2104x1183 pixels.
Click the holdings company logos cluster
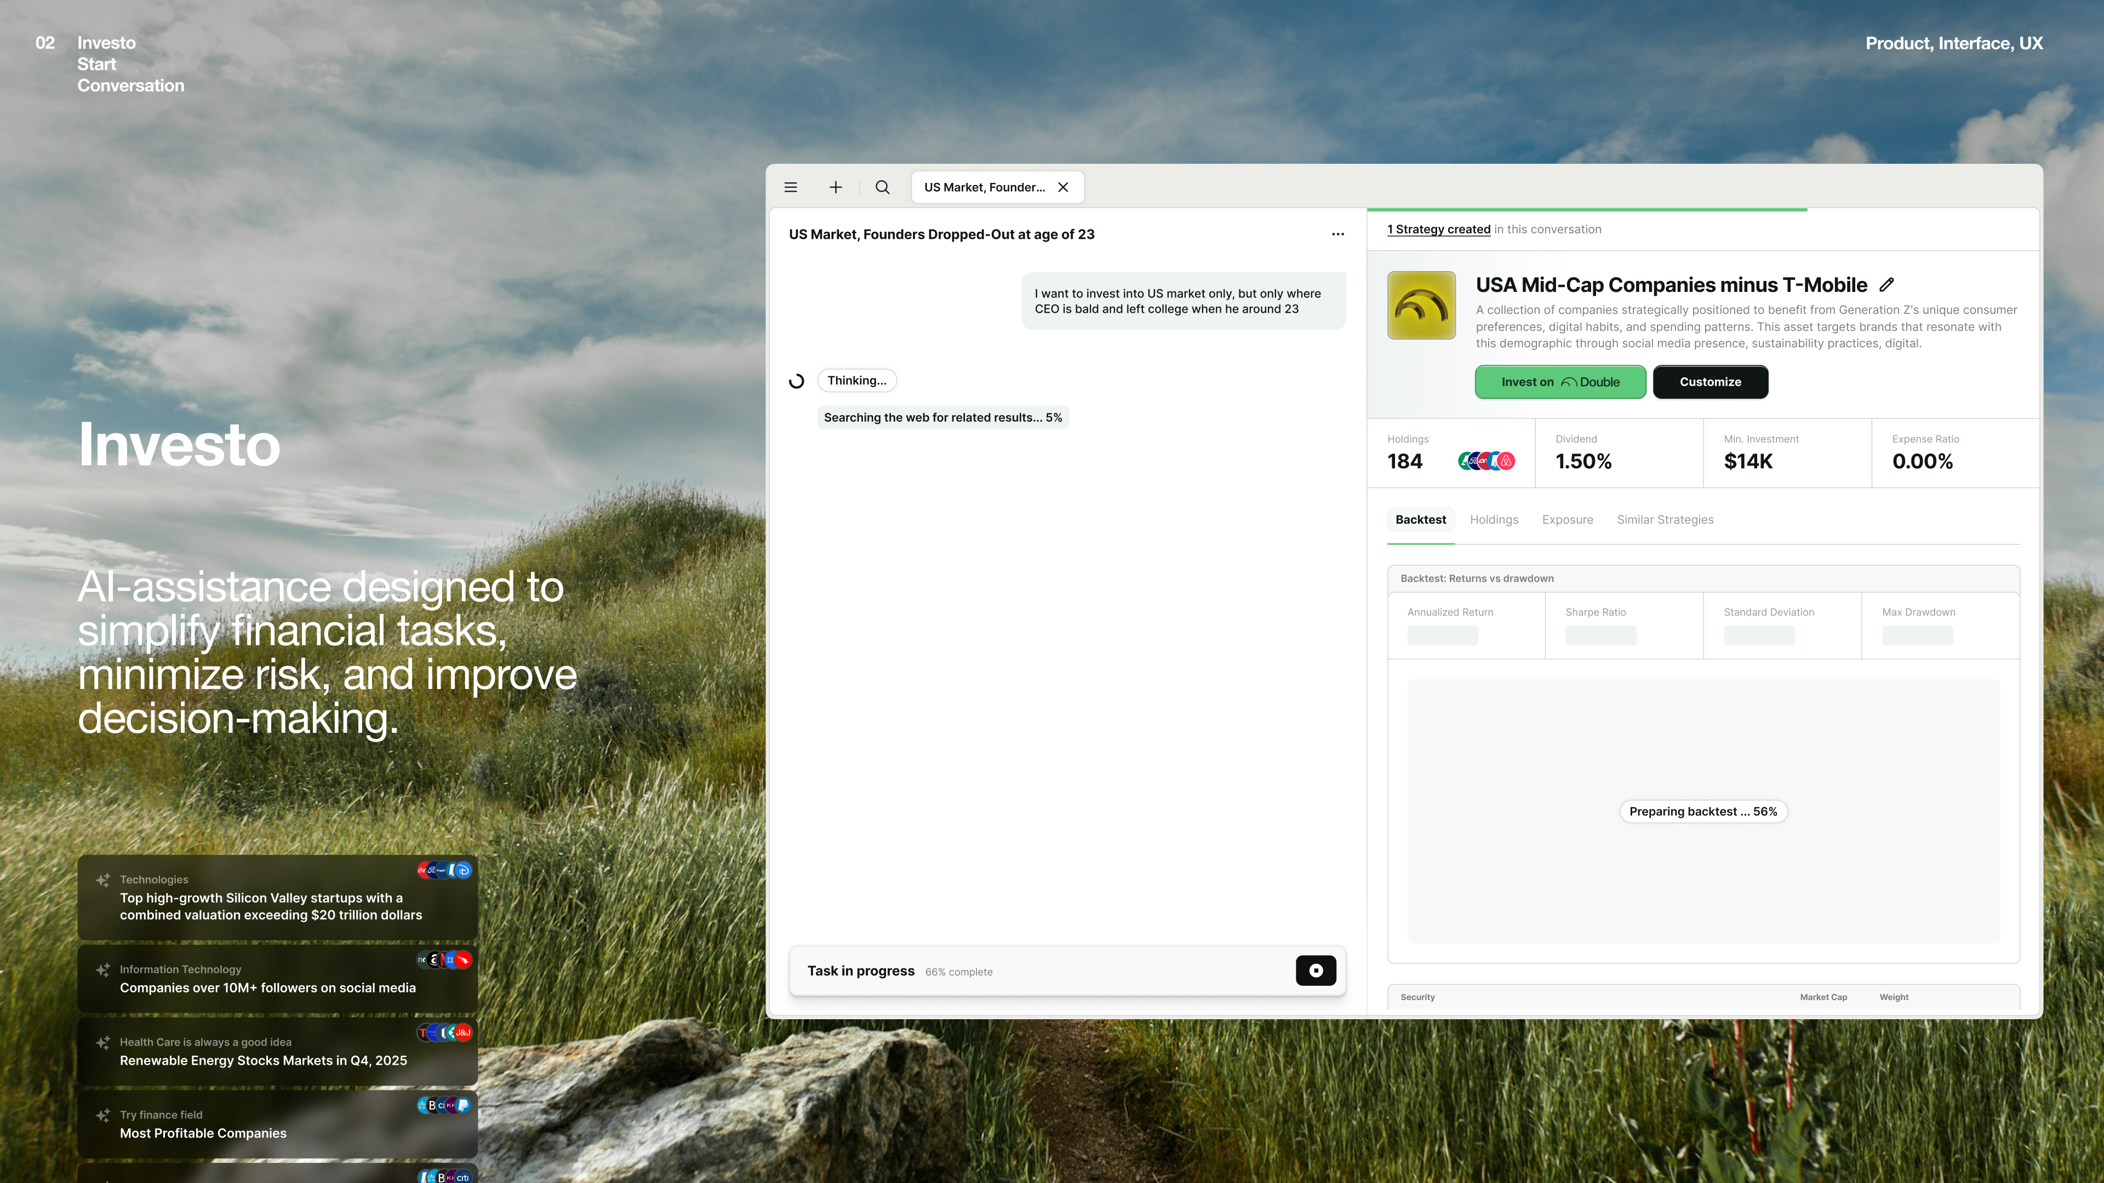[x=1486, y=461]
